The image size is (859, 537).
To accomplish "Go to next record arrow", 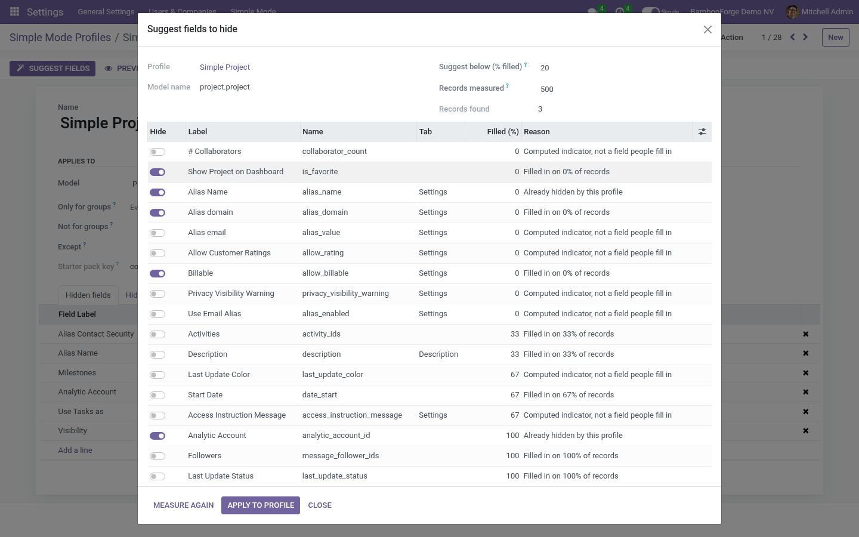I will [x=805, y=37].
